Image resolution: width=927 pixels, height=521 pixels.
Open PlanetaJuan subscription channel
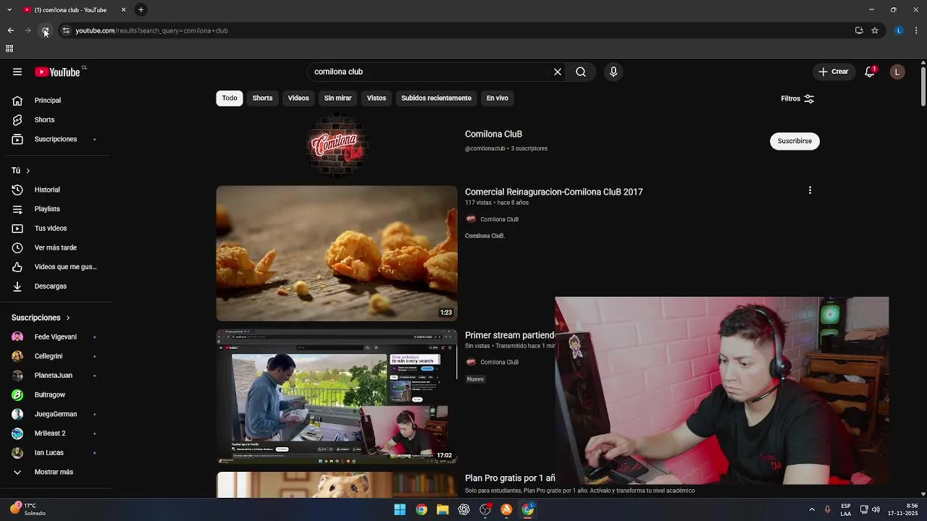55,376
